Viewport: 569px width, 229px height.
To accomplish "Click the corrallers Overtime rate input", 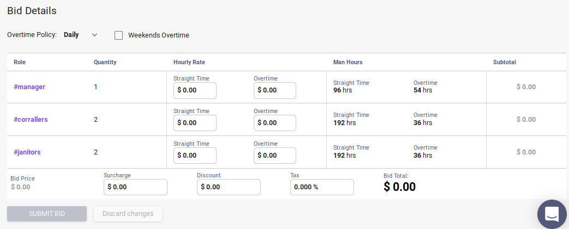I will pyautogui.click(x=275, y=123).
